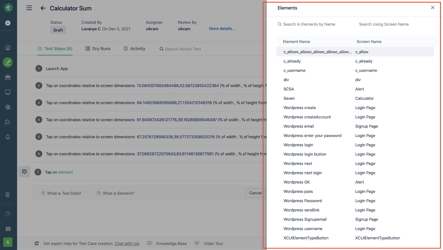Select the Wordpress create element

tap(355, 108)
